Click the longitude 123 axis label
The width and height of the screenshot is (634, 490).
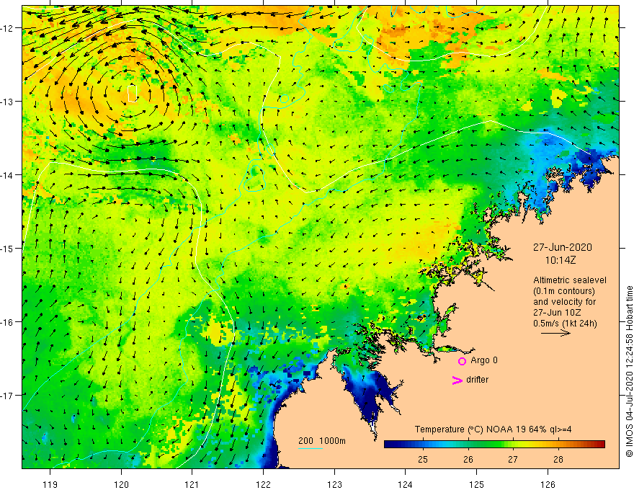[x=334, y=484]
